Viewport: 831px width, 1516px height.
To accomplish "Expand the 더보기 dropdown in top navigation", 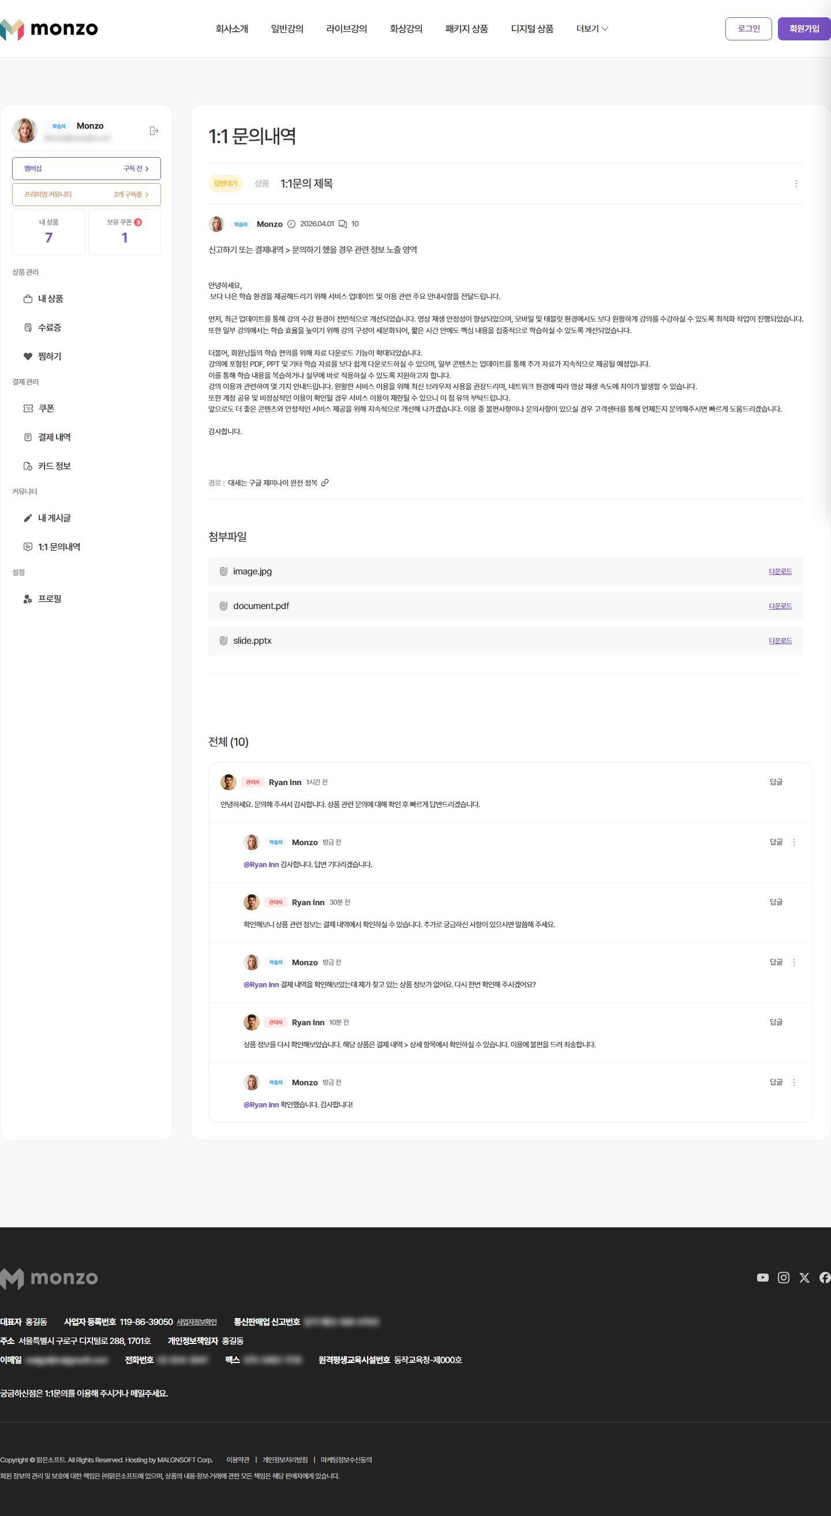I will tap(592, 29).
